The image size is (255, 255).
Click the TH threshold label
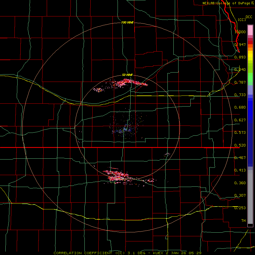click(243, 221)
